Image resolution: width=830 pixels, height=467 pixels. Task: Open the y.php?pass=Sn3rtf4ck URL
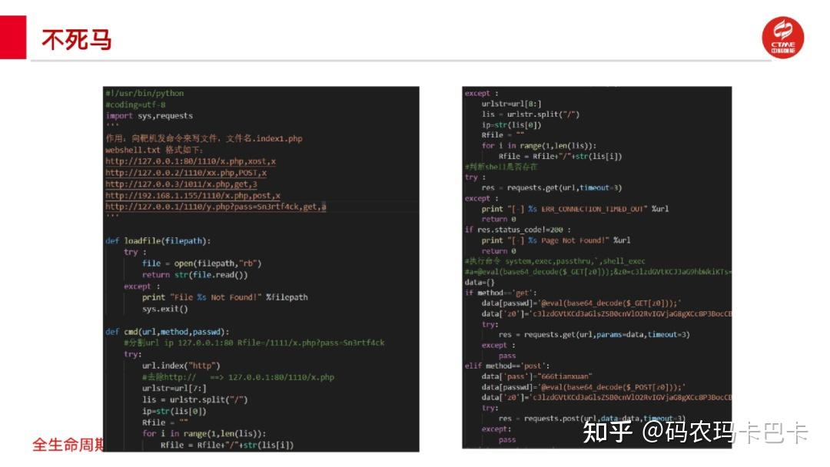pos(215,207)
